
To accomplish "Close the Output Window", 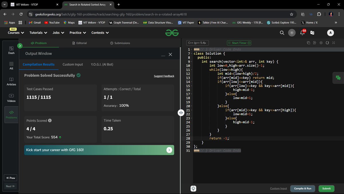I will point(170,54).
